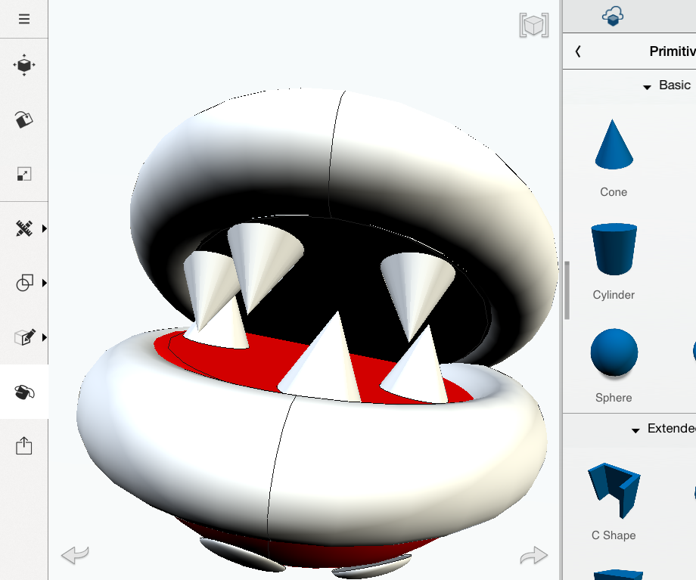Screen dimensions: 696x580
Task: Click the panel back chevron
Action: [577, 51]
